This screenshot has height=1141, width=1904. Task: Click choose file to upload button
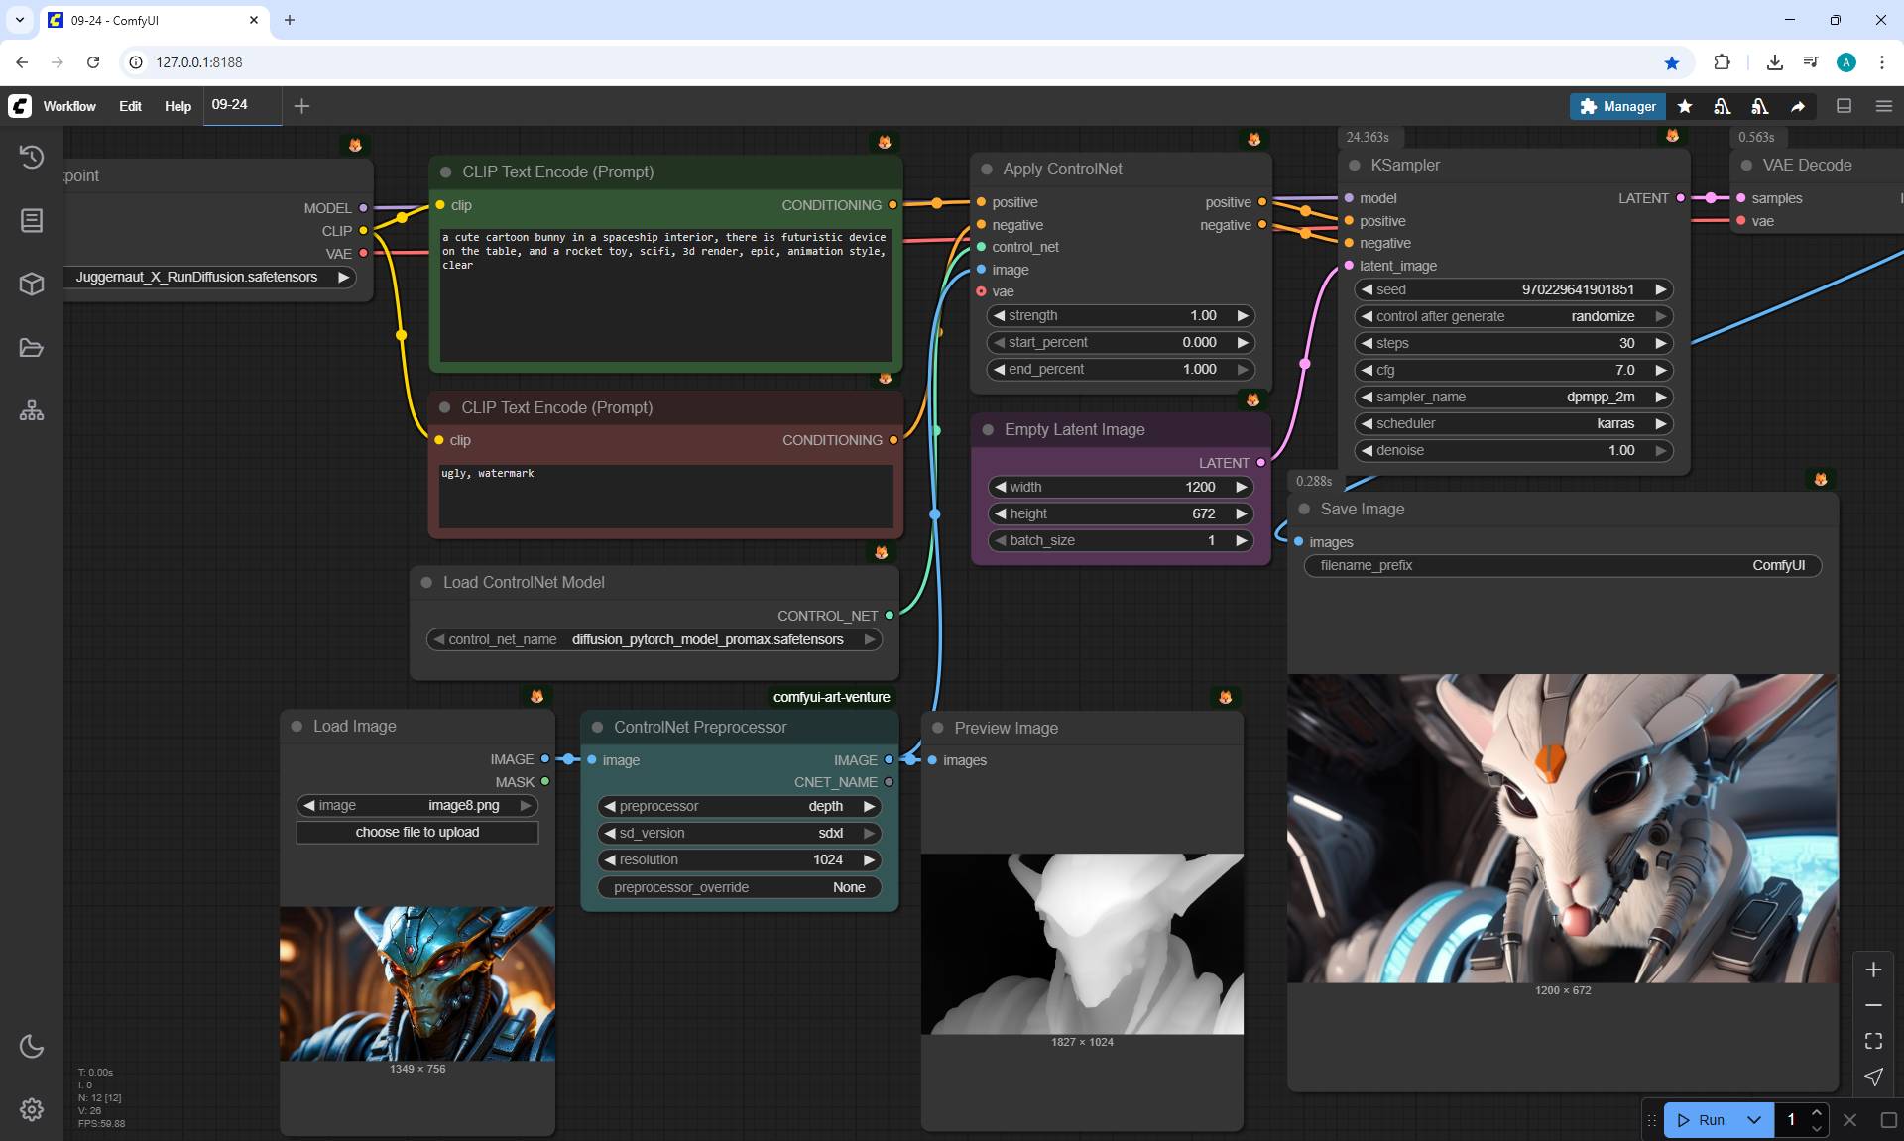pos(417,832)
